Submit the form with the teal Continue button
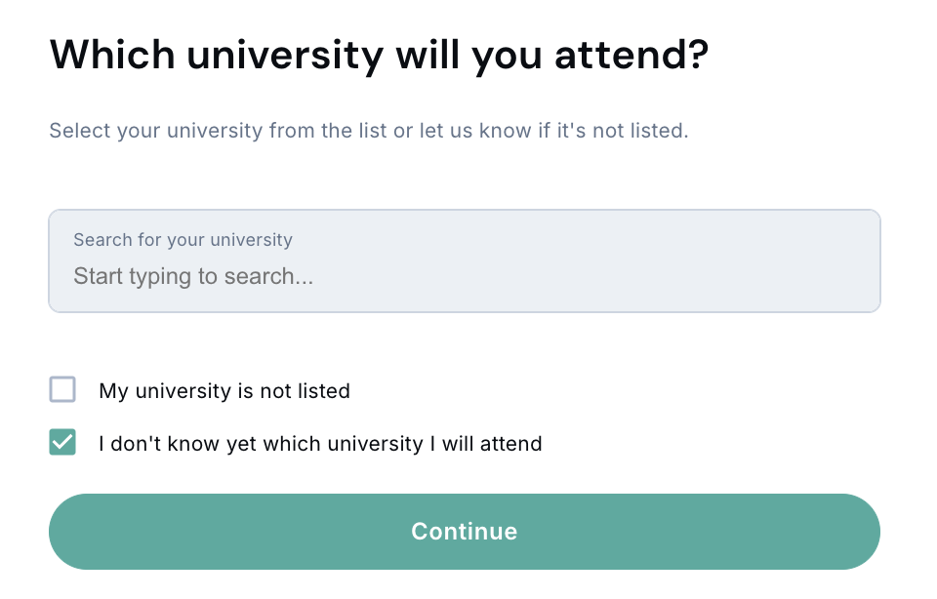Image resolution: width=937 pixels, height=599 pixels. (465, 532)
